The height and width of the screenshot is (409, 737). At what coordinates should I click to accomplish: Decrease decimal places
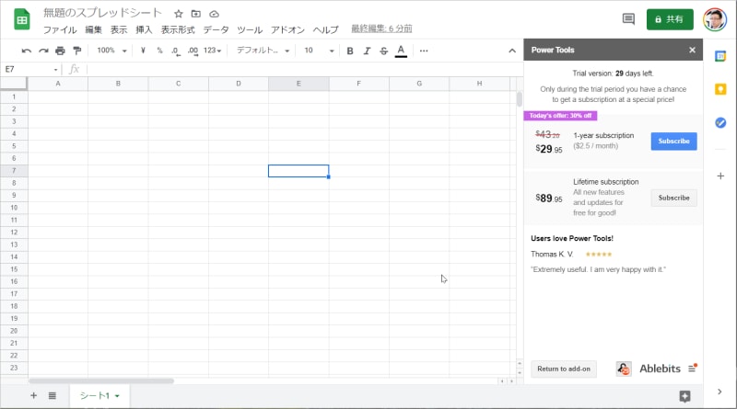pos(176,51)
